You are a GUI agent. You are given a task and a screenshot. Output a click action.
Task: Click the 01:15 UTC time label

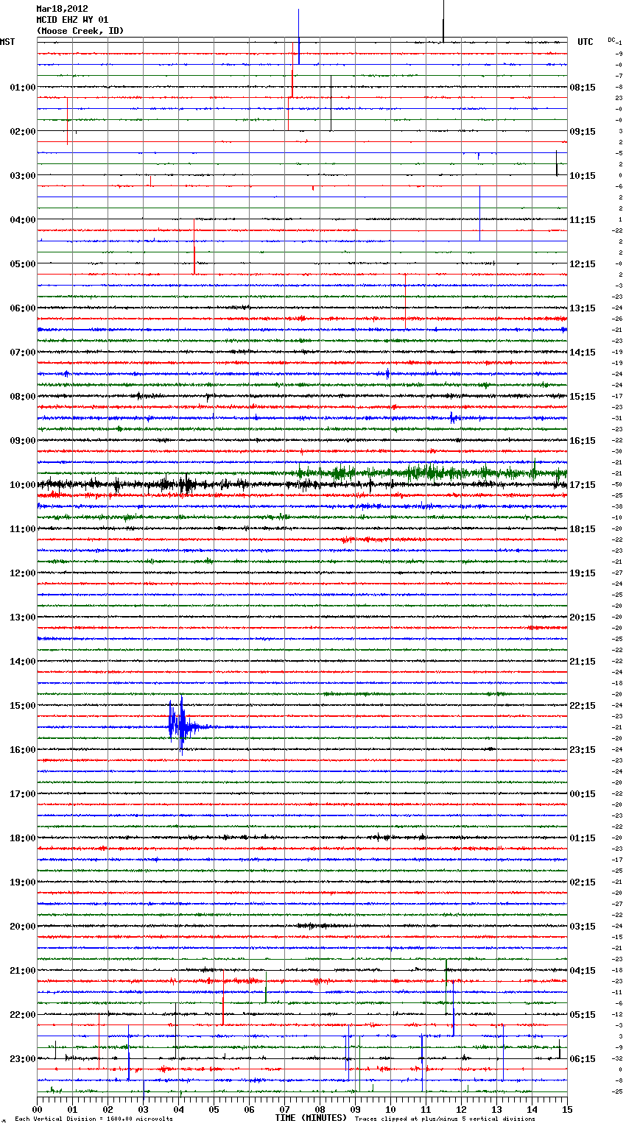pyautogui.click(x=583, y=838)
